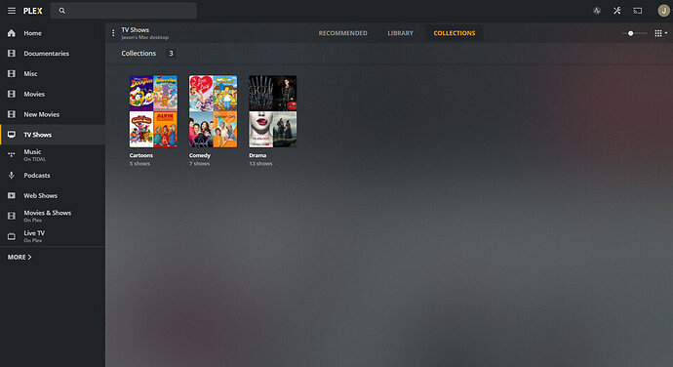The width and height of the screenshot is (673, 367).
Task: Adjust the thumbnail size slider
Action: tap(634, 33)
